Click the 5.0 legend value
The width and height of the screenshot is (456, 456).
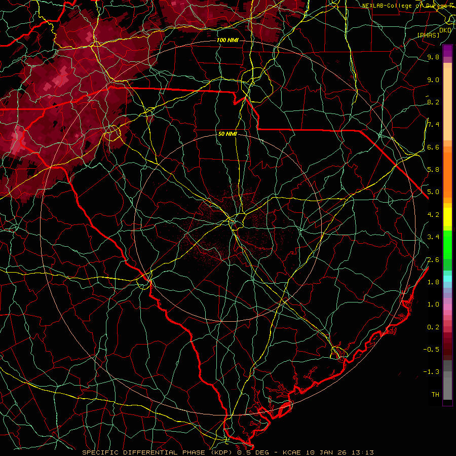tap(433, 192)
